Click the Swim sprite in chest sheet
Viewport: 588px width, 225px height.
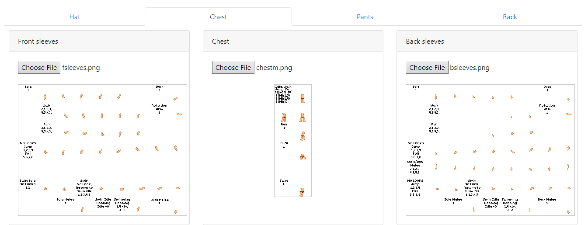tap(302, 192)
